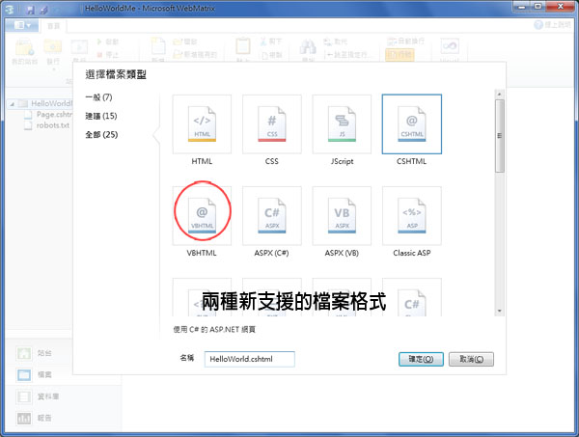Click the WebMatrix logo icon in the title bar

10,10
